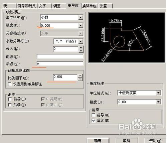Open the angular 精度 dropdown showing 0.00
Screen dimensions: 167x143
coord(158,102)
